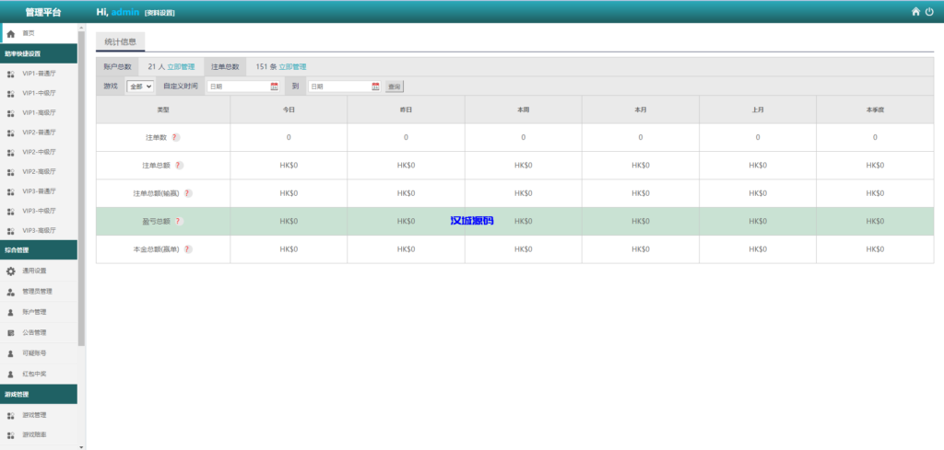Expand the 游戏 dropdown showing 全部
The width and height of the screenshot is (944, 450).
point(140,87)
